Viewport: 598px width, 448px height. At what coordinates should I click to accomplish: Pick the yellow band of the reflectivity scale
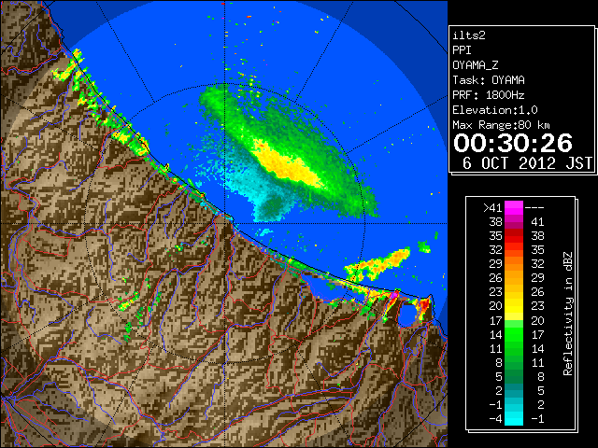click(x=514, y=306)
